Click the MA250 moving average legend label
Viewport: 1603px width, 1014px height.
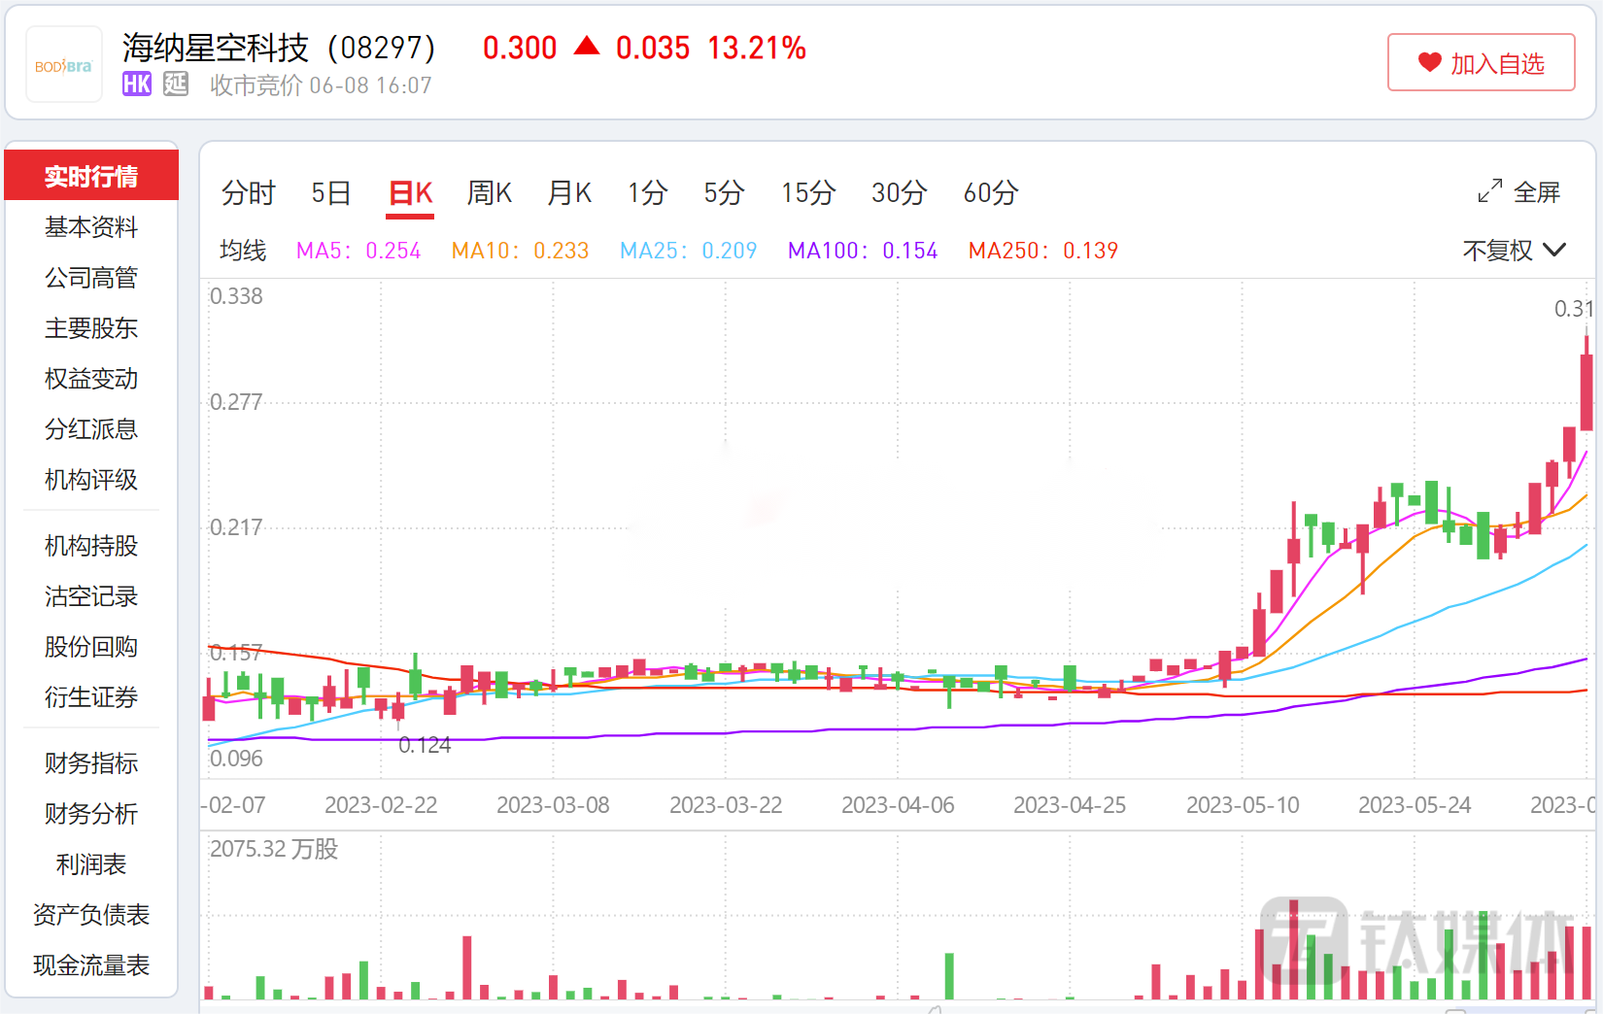pyautogui.click(x=1042, y=251)
